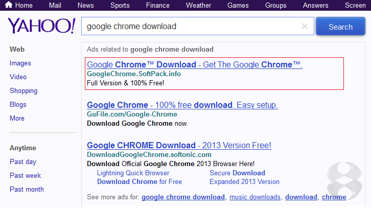Switch to Images results
Image resolution: width=371 pixels, height=208 pixels.
pyautogui.click(x=20, y=63)
